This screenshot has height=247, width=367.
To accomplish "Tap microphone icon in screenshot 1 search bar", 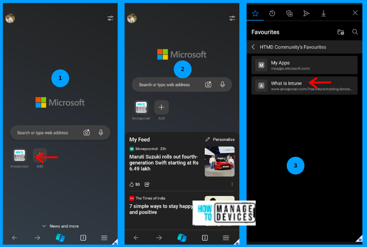I will click(101, 132).
